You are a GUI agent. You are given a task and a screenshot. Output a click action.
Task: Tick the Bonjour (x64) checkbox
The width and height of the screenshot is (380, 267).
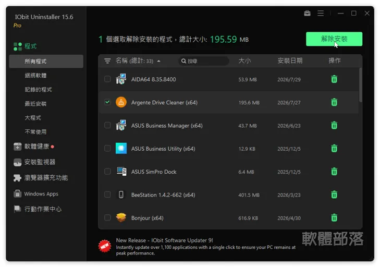107,217
